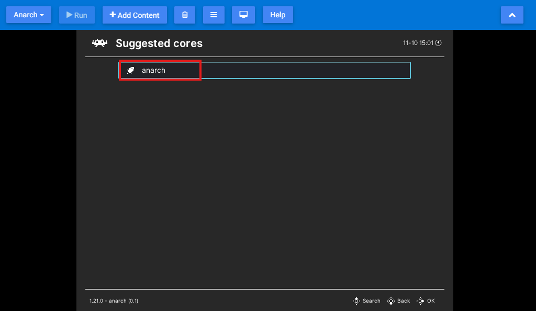The width and height of the screenshot is (536, 311).
Task: Click the trash can delete icon
Action: point(184,15)
